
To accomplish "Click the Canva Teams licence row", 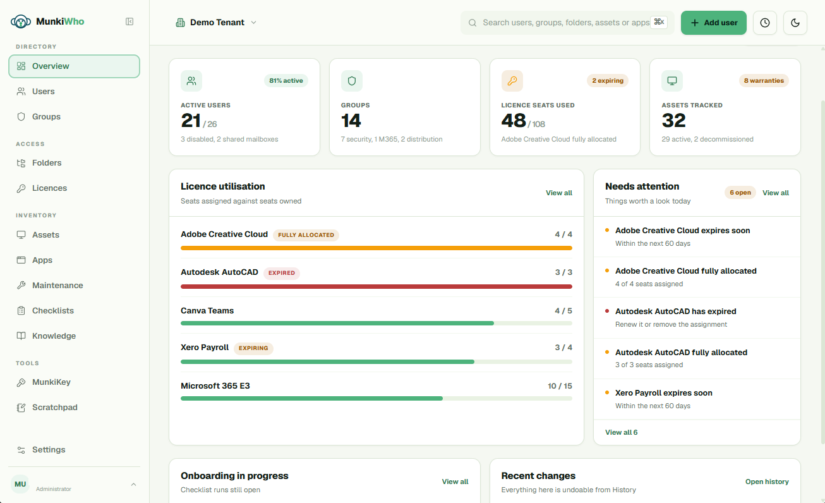I will pos(376,315).
